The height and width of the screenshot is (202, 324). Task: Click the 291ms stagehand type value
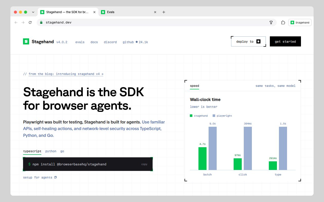pyautogui.click(x=273, y=158)
